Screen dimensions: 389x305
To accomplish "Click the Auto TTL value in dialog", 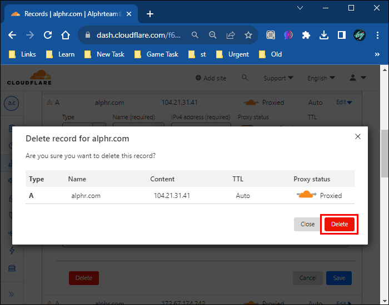I will [x=243, y=196].
